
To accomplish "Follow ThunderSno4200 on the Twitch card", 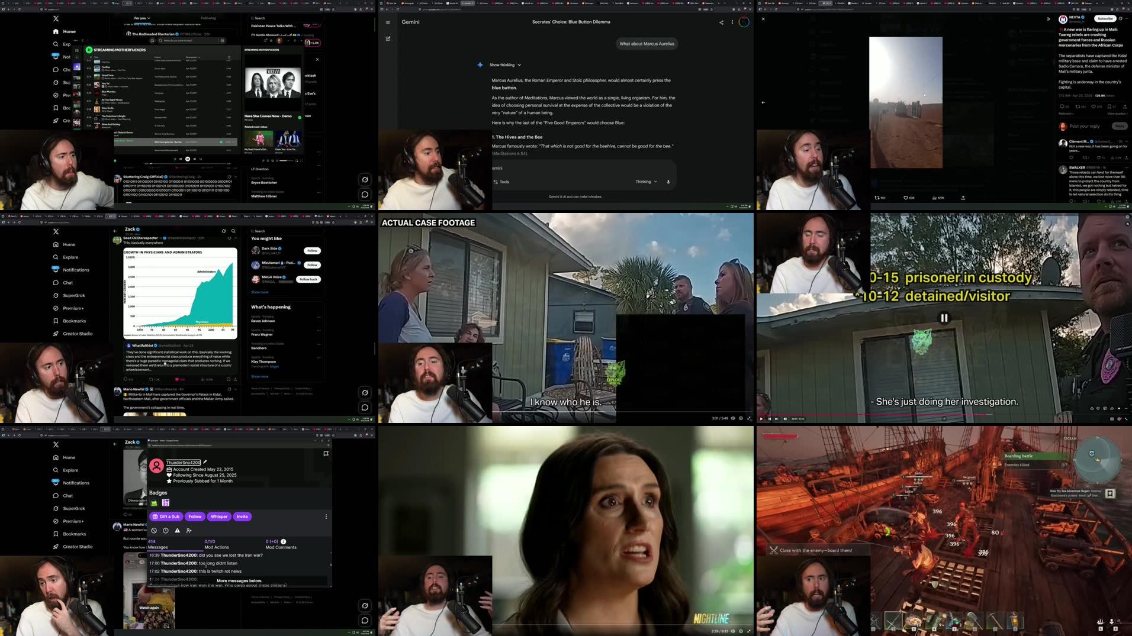I will click(195, 516).
